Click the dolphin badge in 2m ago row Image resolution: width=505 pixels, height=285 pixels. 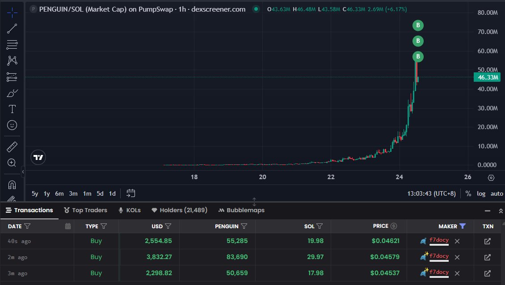(424, 256)
